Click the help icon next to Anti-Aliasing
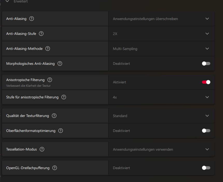 tap(32, 19)
